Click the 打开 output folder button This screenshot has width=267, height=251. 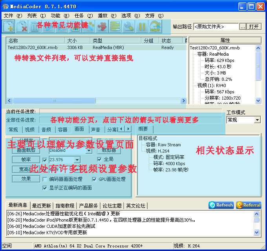click(254, 27)
